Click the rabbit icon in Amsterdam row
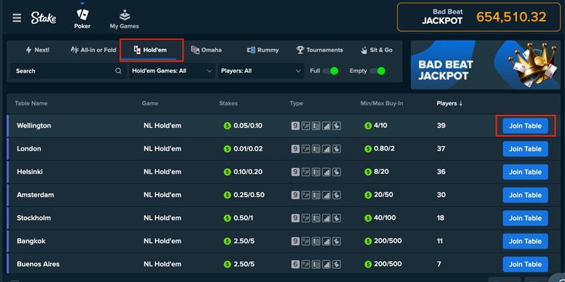The width and height of the screenshot is (565, 282). coord(336,195)
